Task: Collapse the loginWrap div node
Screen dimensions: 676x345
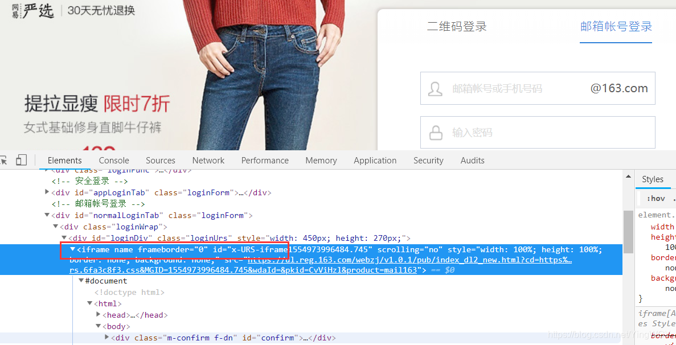Action: pyautogui.click(x=56, y=226)
